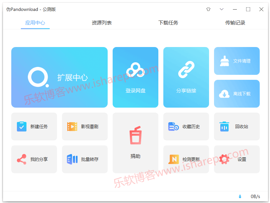Open the 传输记录 tab
Screen dimensions: 270x203
(x=235, y=23)
